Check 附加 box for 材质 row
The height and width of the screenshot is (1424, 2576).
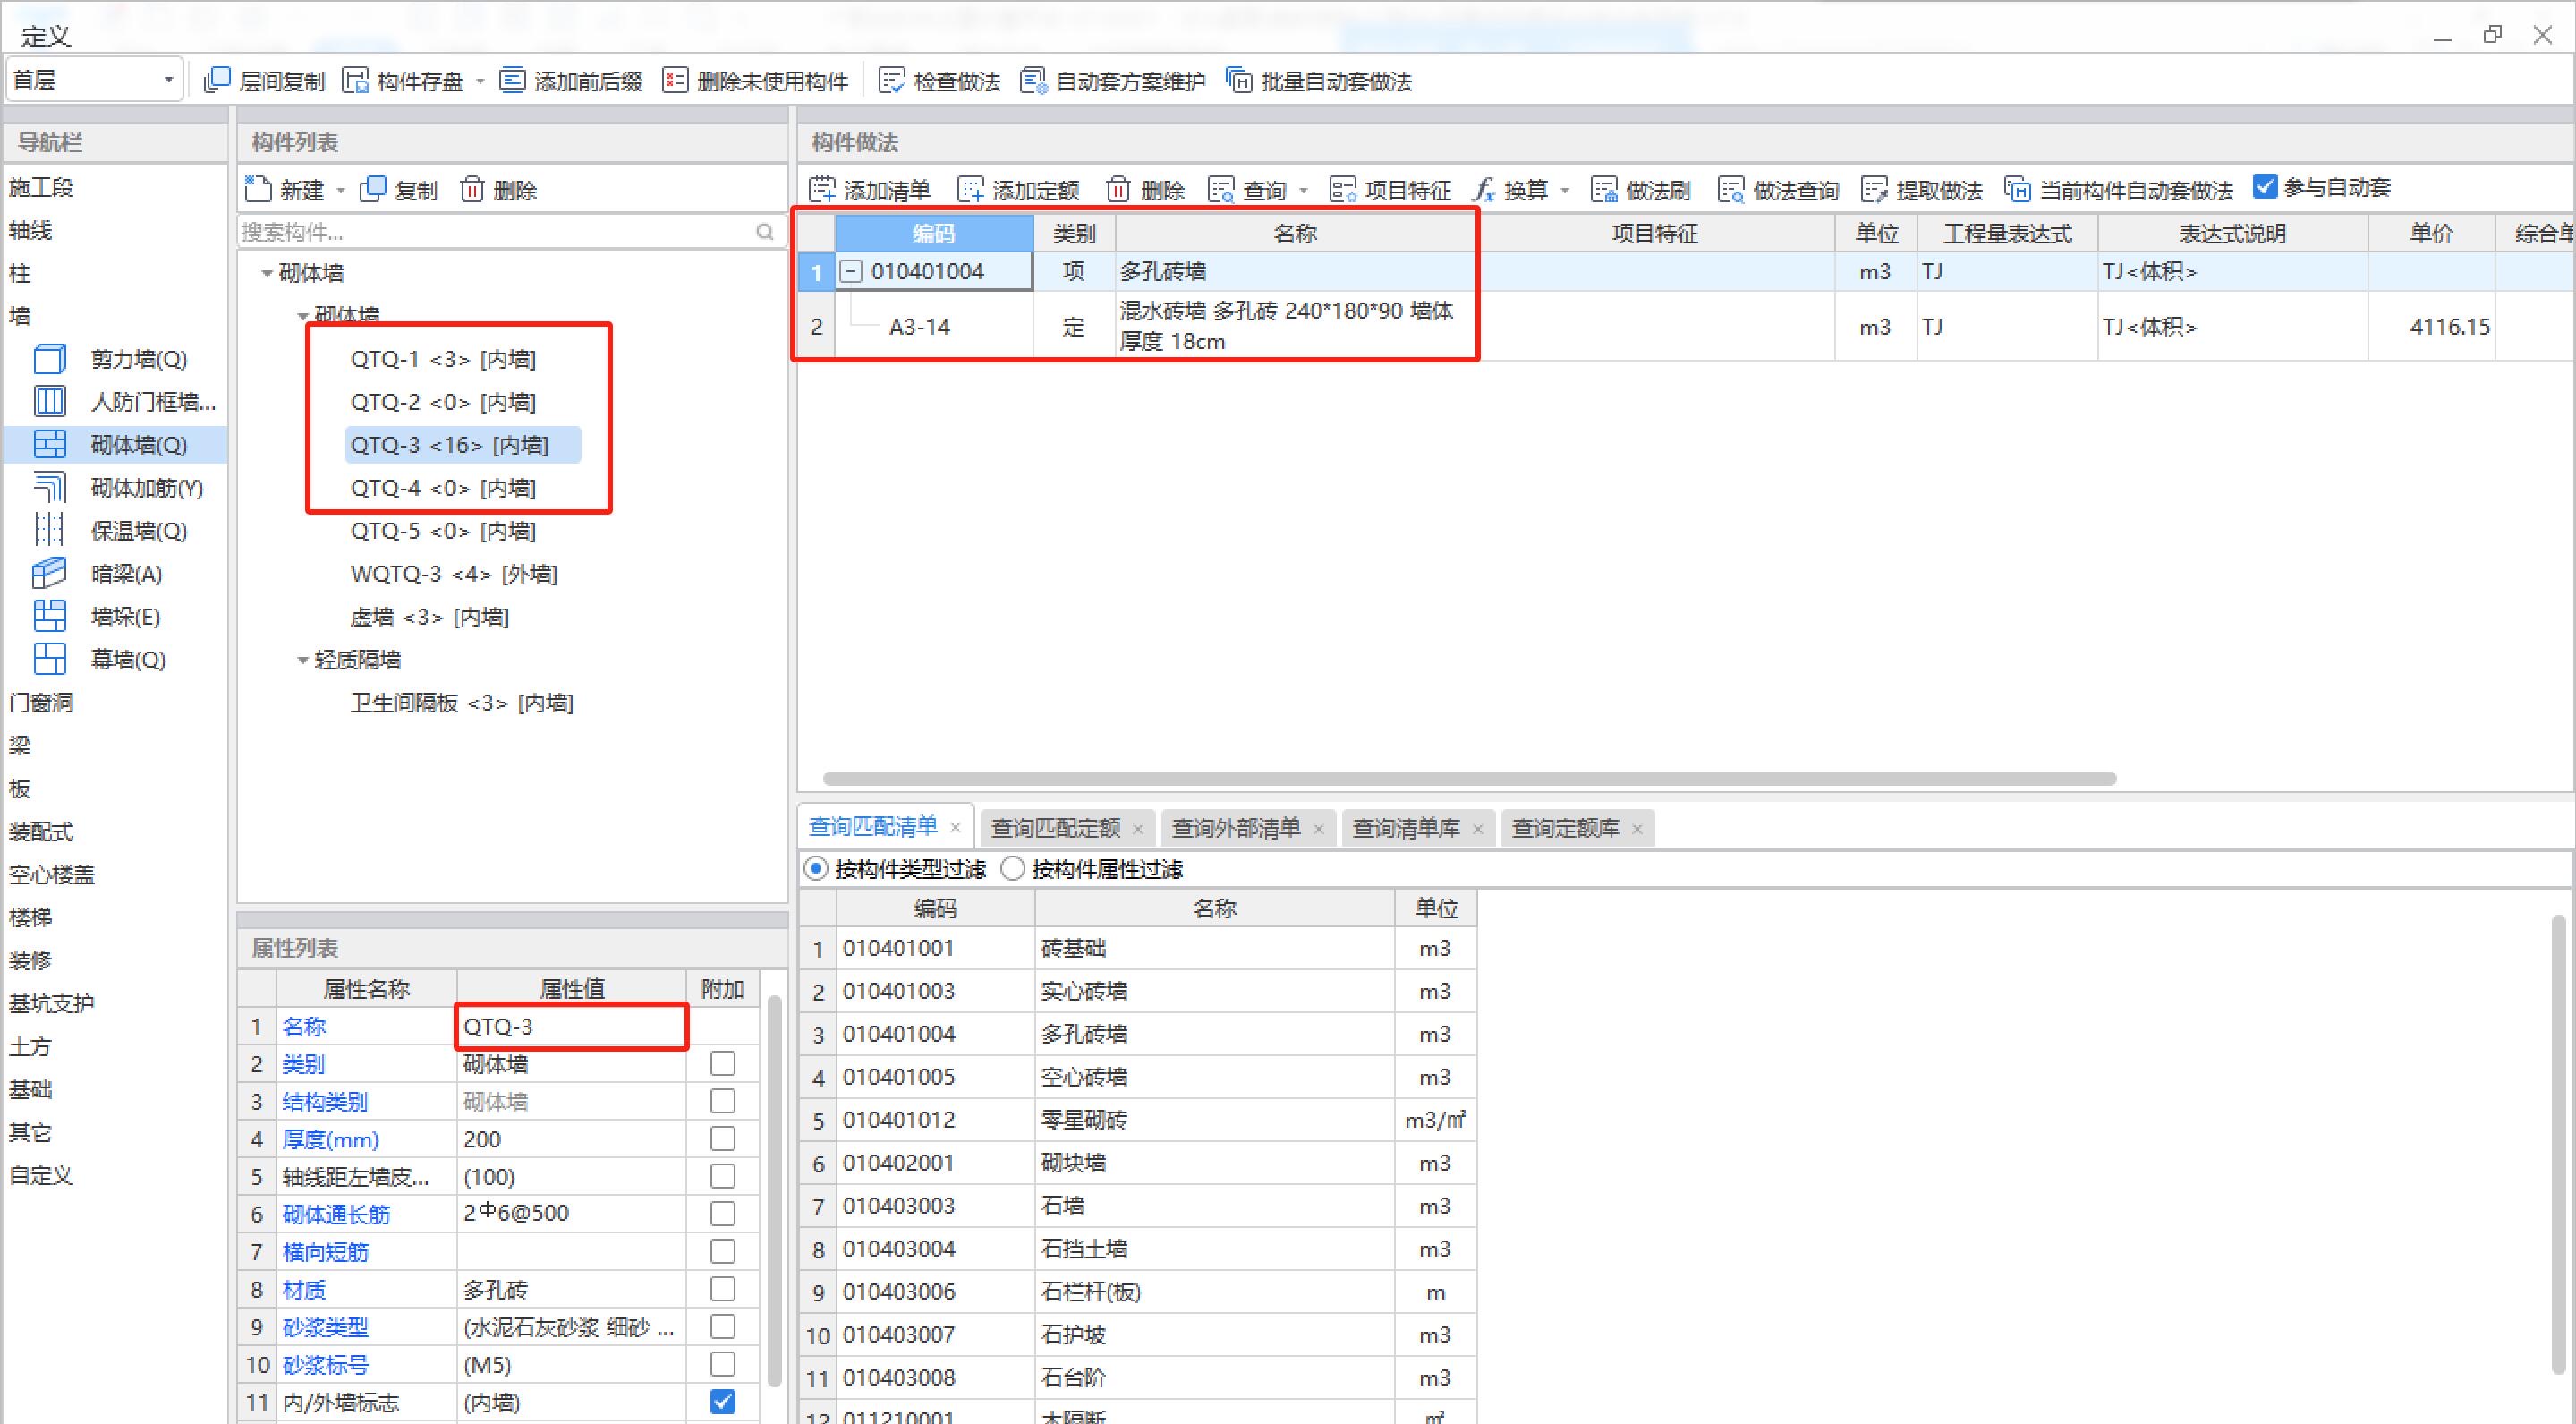coord(722,1289)
